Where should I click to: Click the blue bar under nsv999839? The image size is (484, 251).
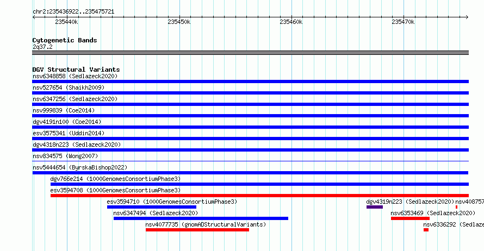coord(250,116)
